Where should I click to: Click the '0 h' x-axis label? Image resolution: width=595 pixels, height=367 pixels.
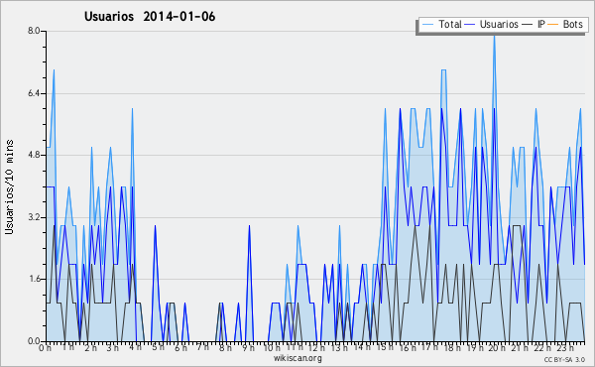click(45, 347)
